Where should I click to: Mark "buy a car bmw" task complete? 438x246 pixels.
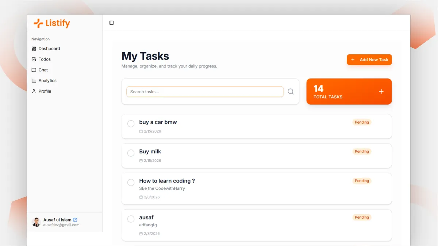coord(131,124)
